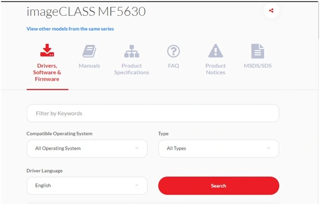Click the Driver Language label
This screenshot has width=320, height=205.
(44, 171)
